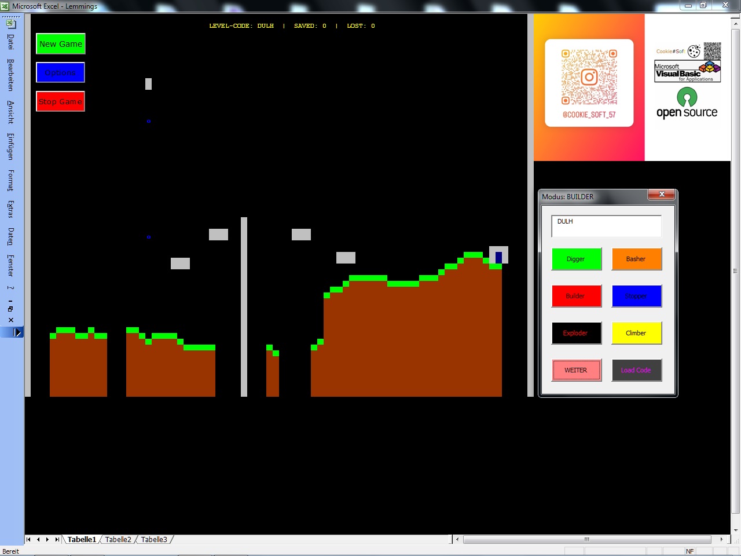Switch to the Tabelle2 sheet

point(118,539)
